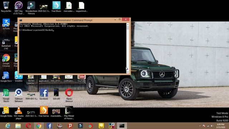This screenshot has width=229, height=129.
Task: Select the notificatio... desktop file
Action: pyautogui.click(x=69, y=79)
